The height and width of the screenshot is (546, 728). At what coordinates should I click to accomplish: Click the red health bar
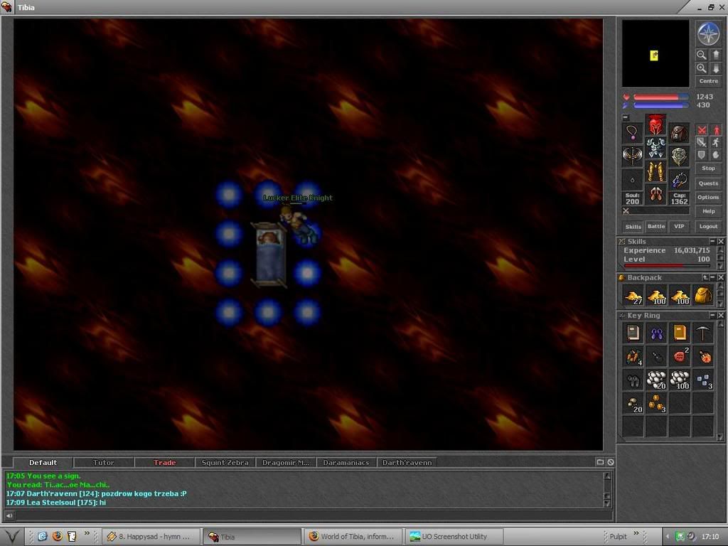(x=660, y=97)
